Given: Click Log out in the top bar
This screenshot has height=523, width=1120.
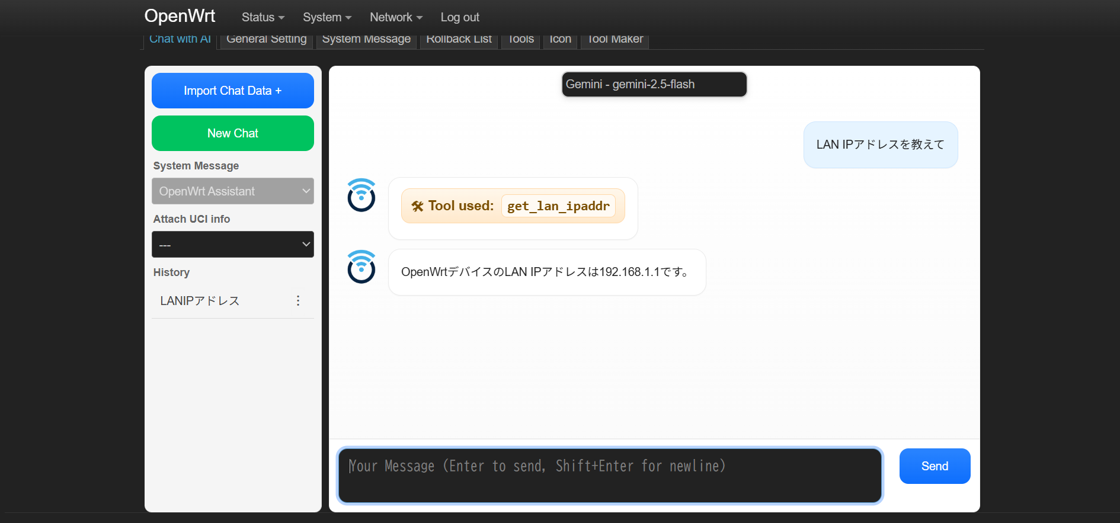Looking at the screenshot, I should [459, 17].
